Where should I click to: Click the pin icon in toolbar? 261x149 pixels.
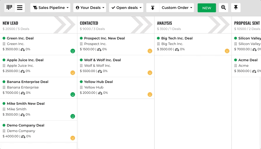(236, 8)
